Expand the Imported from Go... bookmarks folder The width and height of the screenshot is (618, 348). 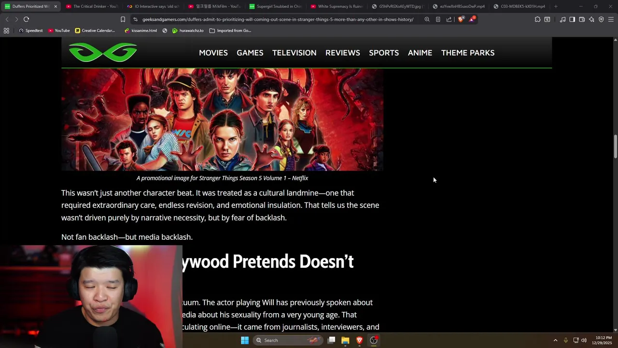230,30
